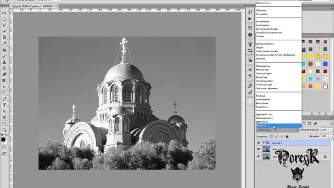The width and height of the screenshot is (334, 188).
Task: Choose Разница blend mode
Action: [x=279, y=96]
